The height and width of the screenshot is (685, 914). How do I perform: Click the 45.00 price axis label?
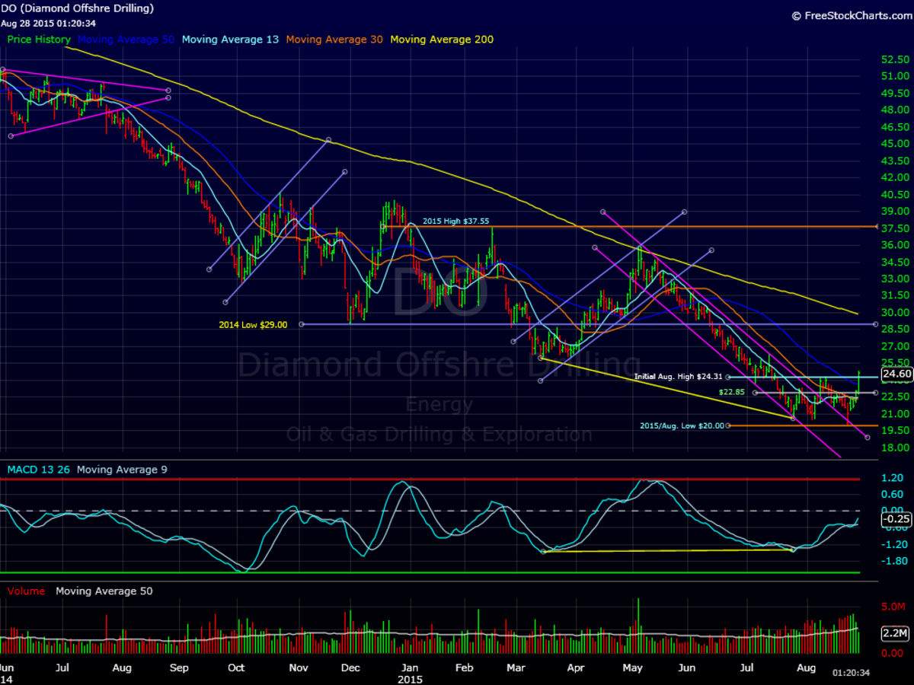tap(893, 143)
